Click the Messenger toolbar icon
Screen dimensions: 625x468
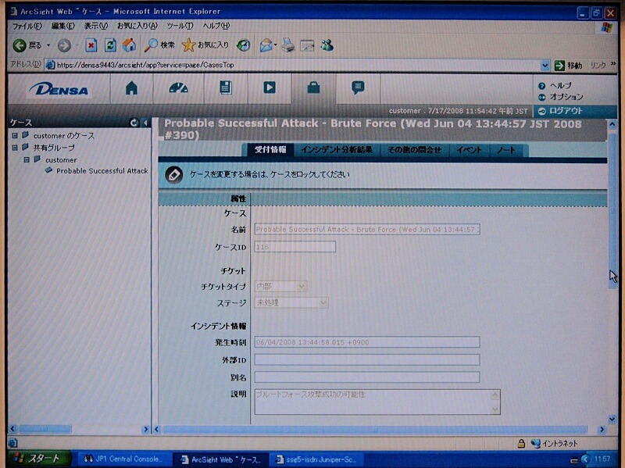tap(327, 45)
